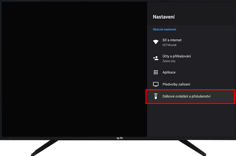Choose Dálkové ovládání a příslušenství

click(187, 96)
